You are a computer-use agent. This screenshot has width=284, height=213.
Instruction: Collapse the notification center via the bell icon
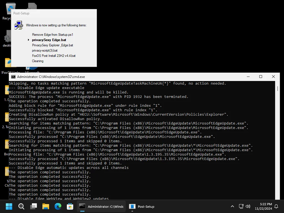click(277, 206)
